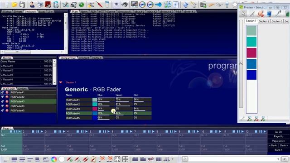The width and height of the screenshot is (290, 163).
Task: Click the red zoom magnifier at the Preview bottom
Action: (256, 119)
